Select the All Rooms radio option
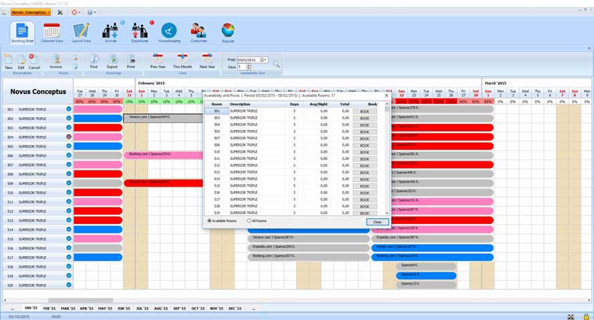Image resolution: width=594 pixels, height=320 pixels. (x=250, y=221)
